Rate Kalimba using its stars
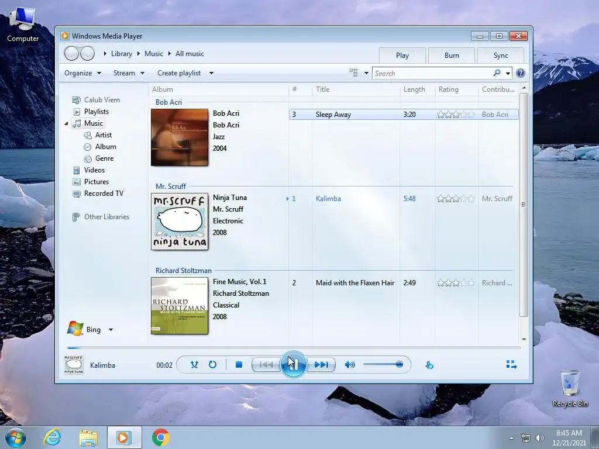 456,199
